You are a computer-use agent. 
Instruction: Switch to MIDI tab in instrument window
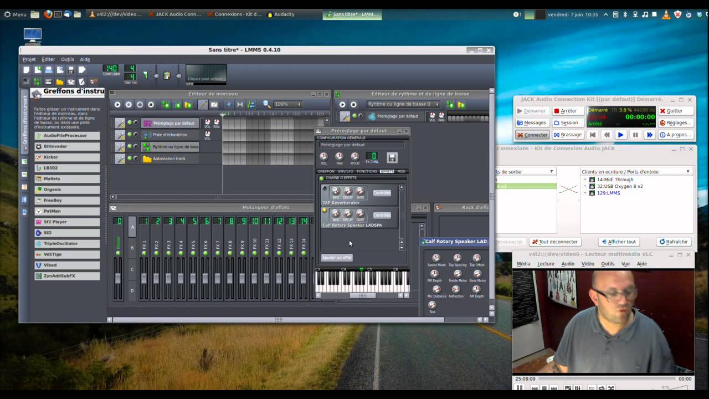[x=401, y=171]
